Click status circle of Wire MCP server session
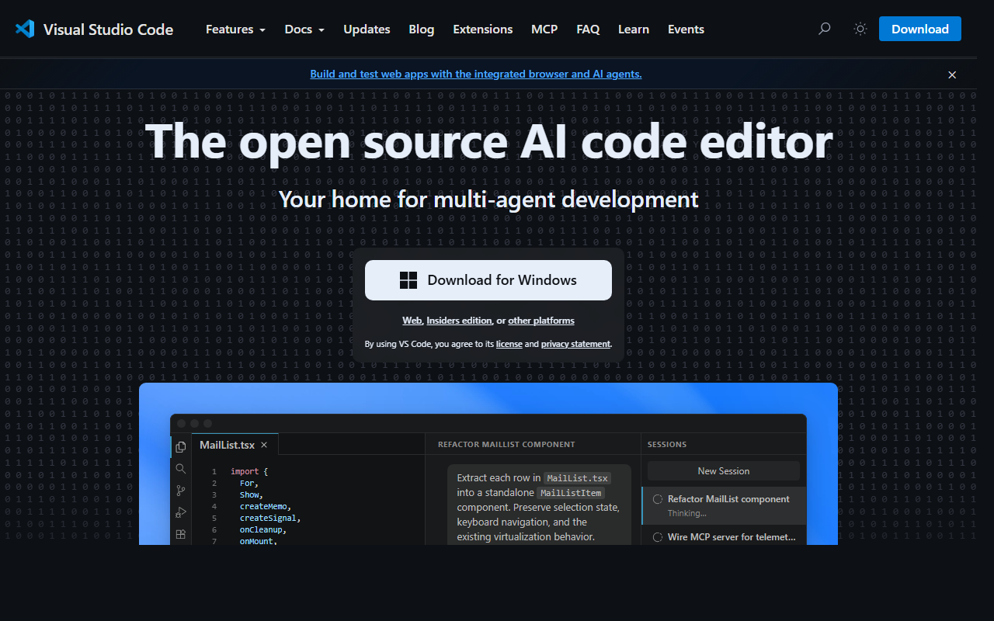 [x=658, y=536]
